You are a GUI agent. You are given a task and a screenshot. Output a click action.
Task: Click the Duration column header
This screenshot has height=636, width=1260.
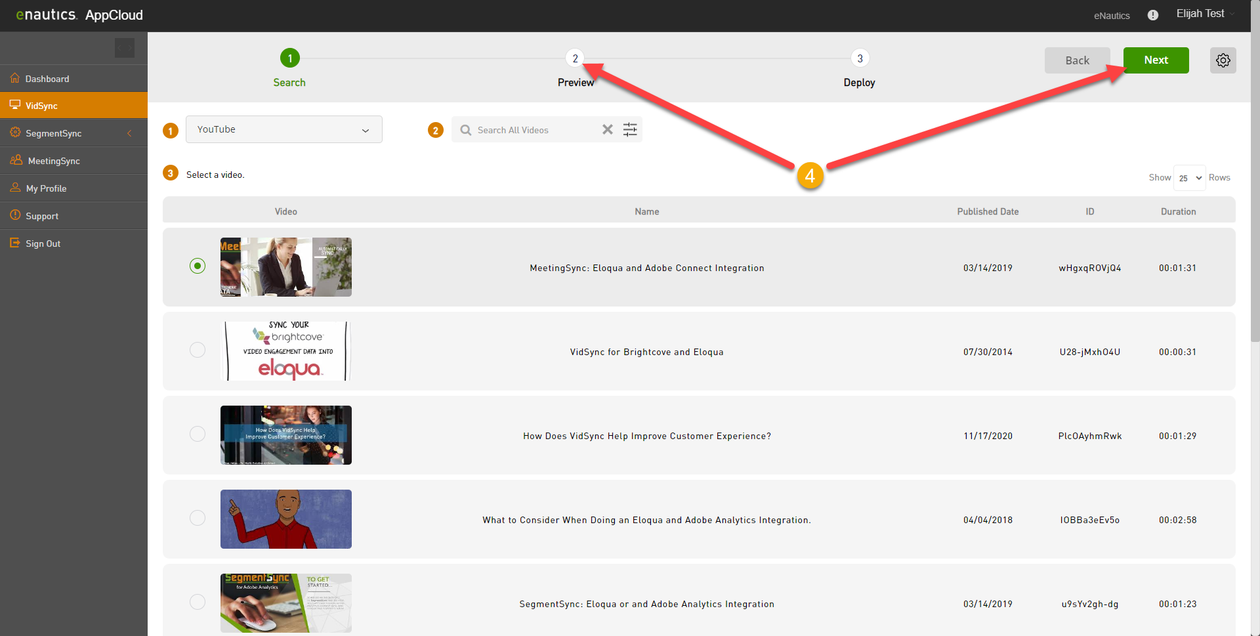(x=1178, y=211)
